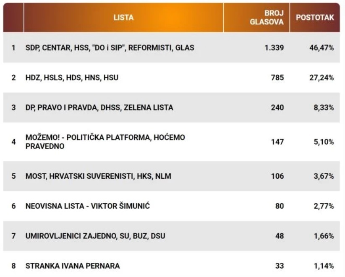
Task: Open the SDP, CENTAR, HSS list row
Action: [x=172, y=48]
